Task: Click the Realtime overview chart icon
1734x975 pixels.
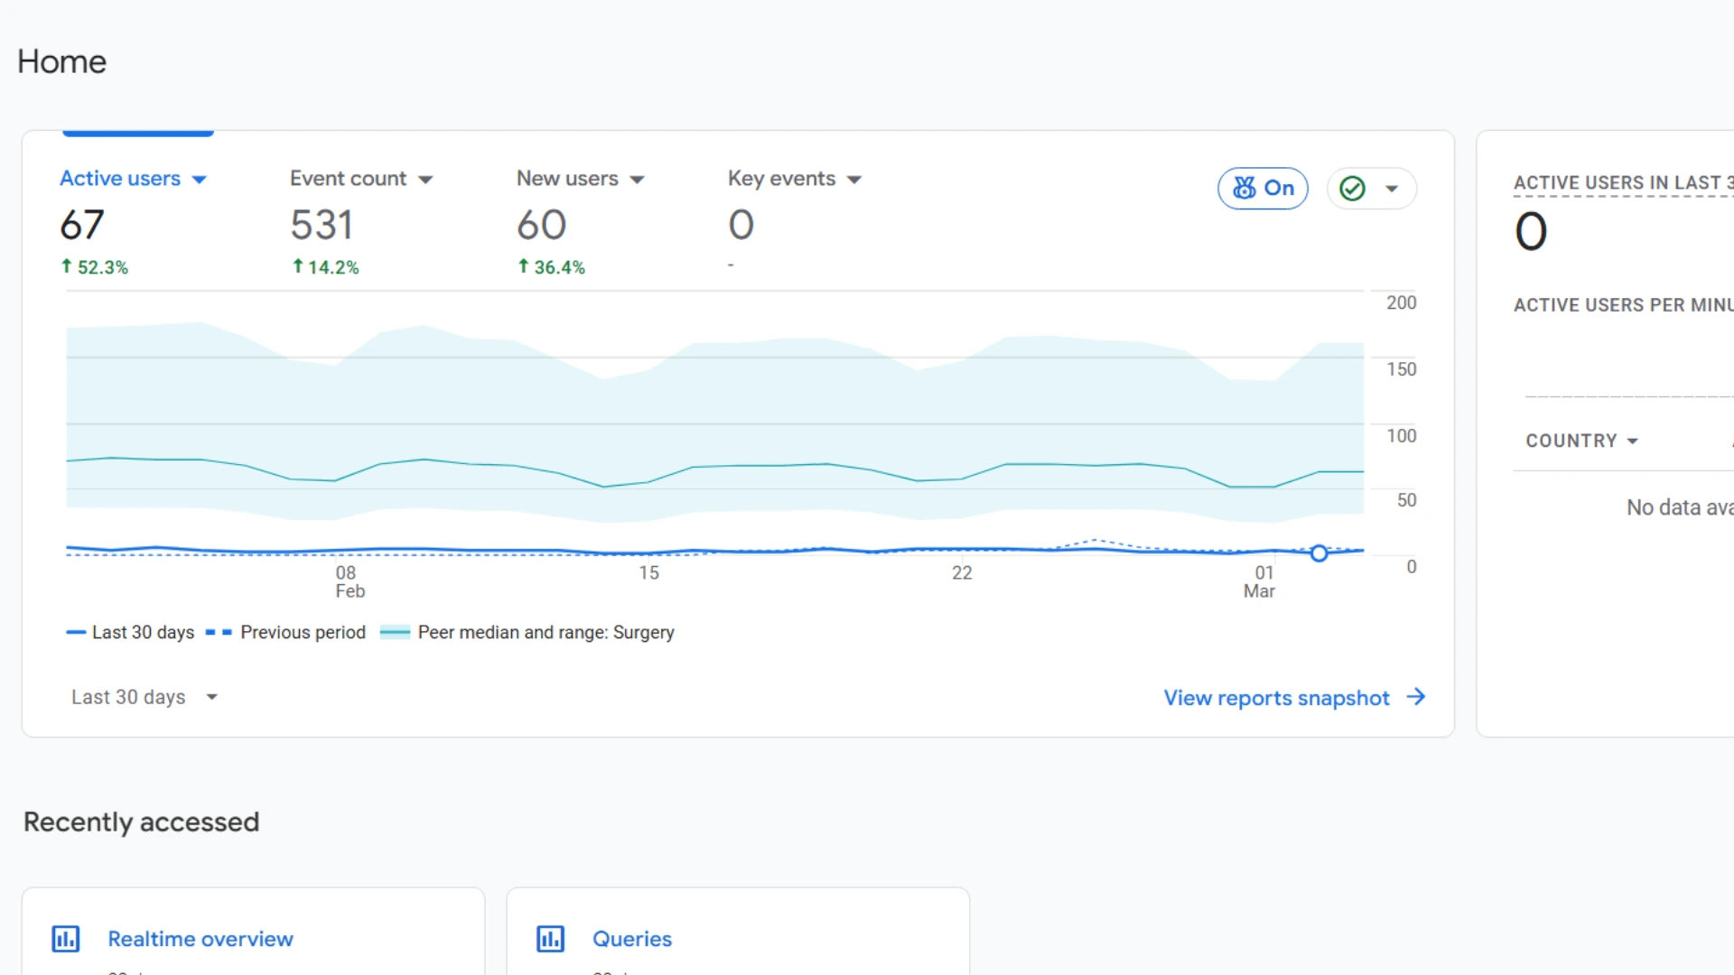Action: tap(66, 939)
